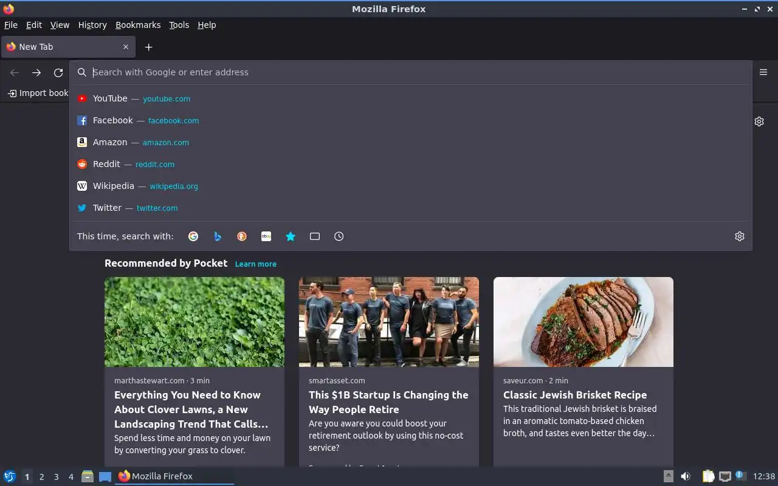Image resolution: width=778 pixels, height=486 pixels.
Task: Open the $1B startup team photo
Action: [389, 322]
